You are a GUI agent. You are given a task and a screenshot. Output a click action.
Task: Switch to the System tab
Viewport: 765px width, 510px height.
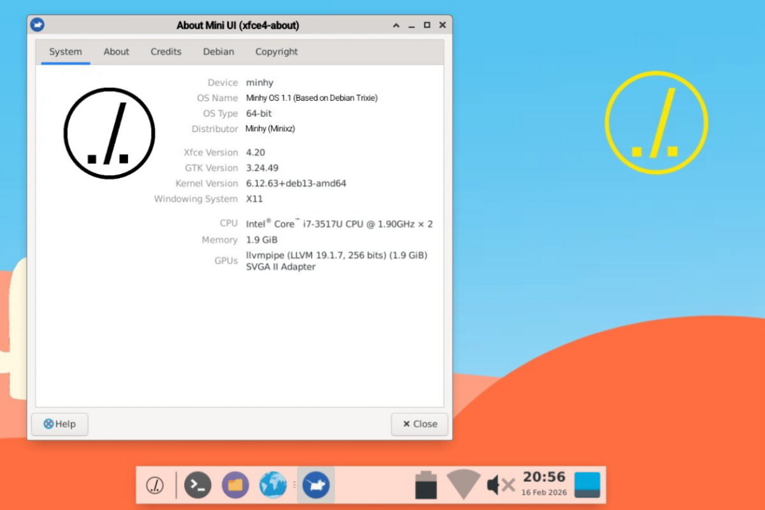pos(66,52)
